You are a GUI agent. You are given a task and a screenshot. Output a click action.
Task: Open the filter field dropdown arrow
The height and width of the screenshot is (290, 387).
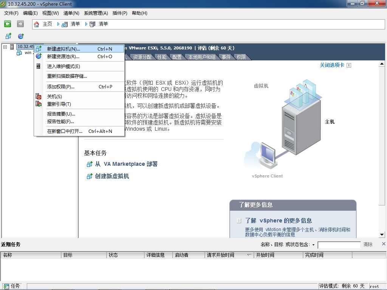(313, 245)
